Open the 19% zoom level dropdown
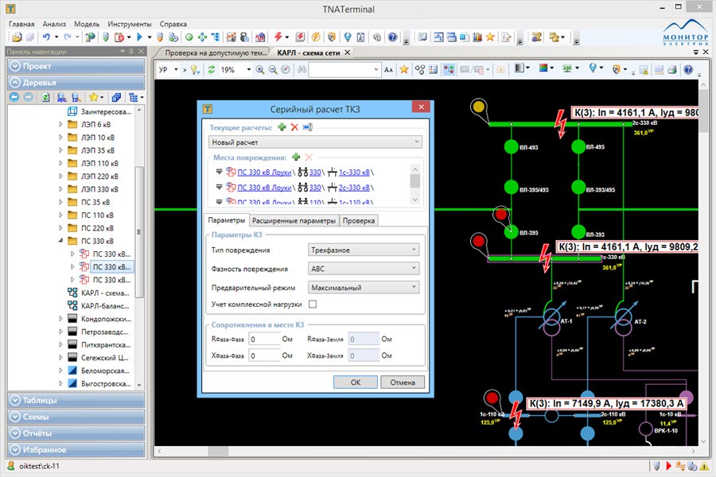 pos(248,69)
